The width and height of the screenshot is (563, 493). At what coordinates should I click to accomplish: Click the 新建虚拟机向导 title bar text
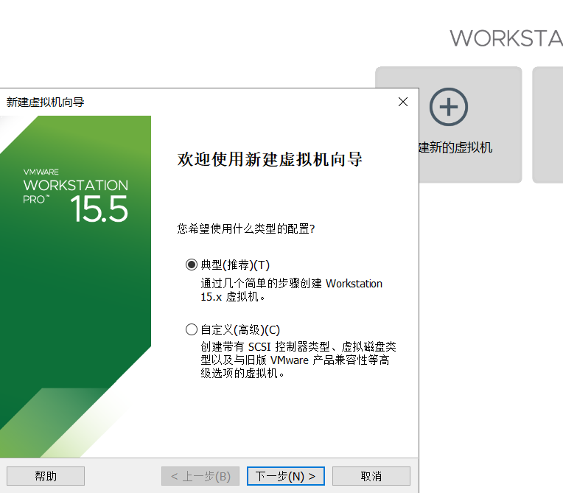coord(45,102)
